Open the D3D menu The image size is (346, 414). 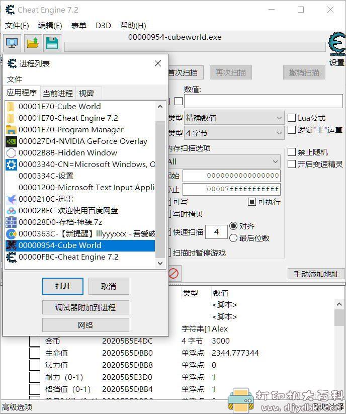(103, 26)
